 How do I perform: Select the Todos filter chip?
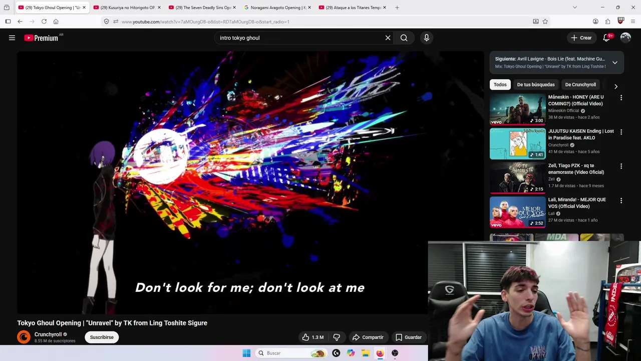[x=500, y=85]
